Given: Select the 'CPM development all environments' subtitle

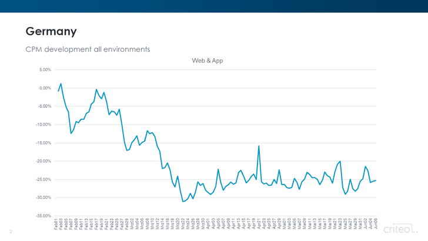Looking at the screenshot, I should pyautogui.click(x=88, y=49).
